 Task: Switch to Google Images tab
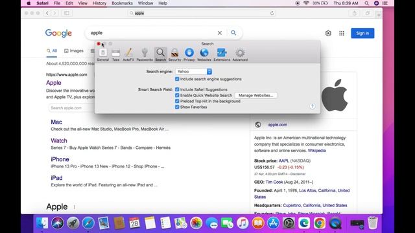pos(74,50)
